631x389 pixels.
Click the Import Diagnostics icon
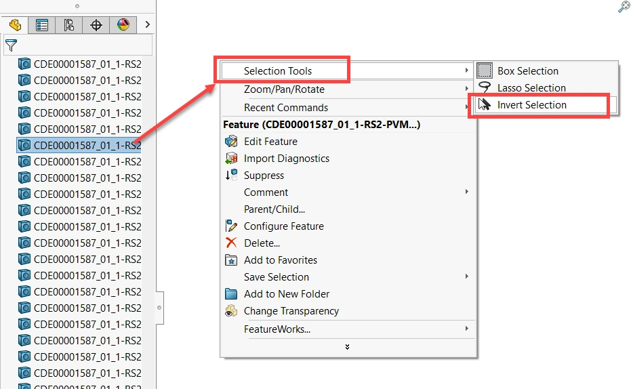click(x=231, y=159)
